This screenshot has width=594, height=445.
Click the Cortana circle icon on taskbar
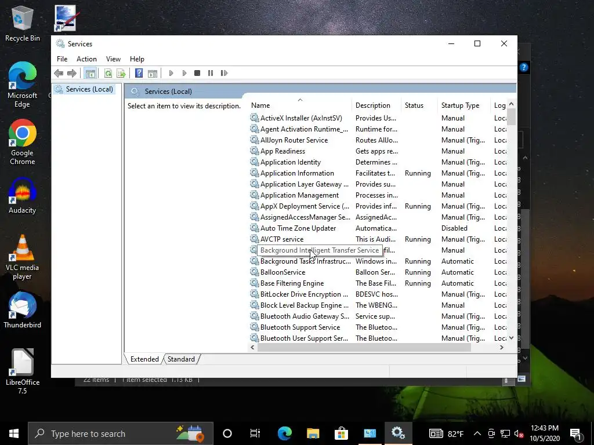click(x=227, y=433)
